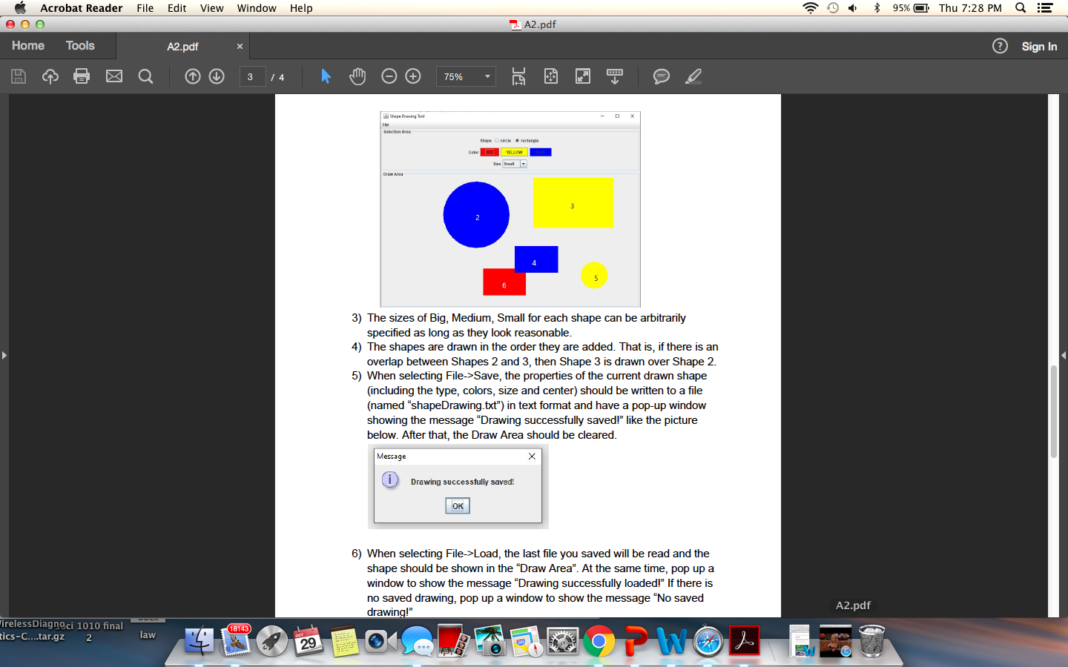Open Google Chrome from the Dock
1068x667 pixels.
click(599, 640)
